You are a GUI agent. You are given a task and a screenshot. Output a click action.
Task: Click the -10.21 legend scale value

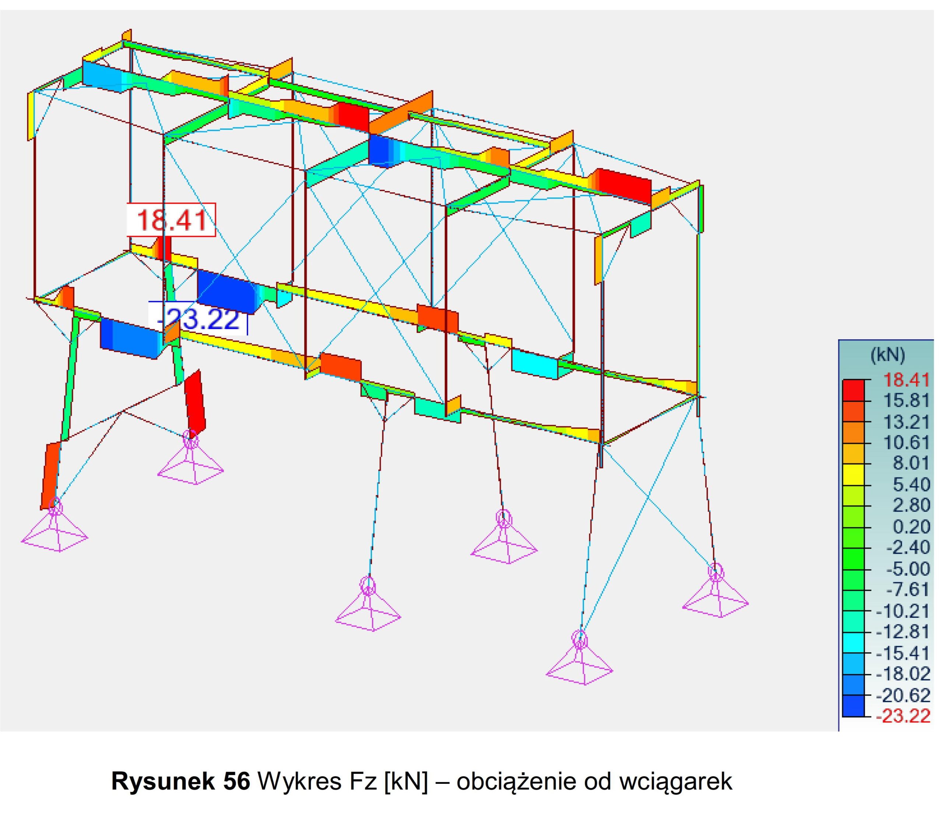tap(903, 611)
